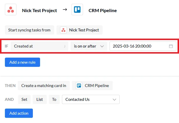Click the Trello logo in the header
The height and width of the screenshot is (123, 179).
click(77, 10)
